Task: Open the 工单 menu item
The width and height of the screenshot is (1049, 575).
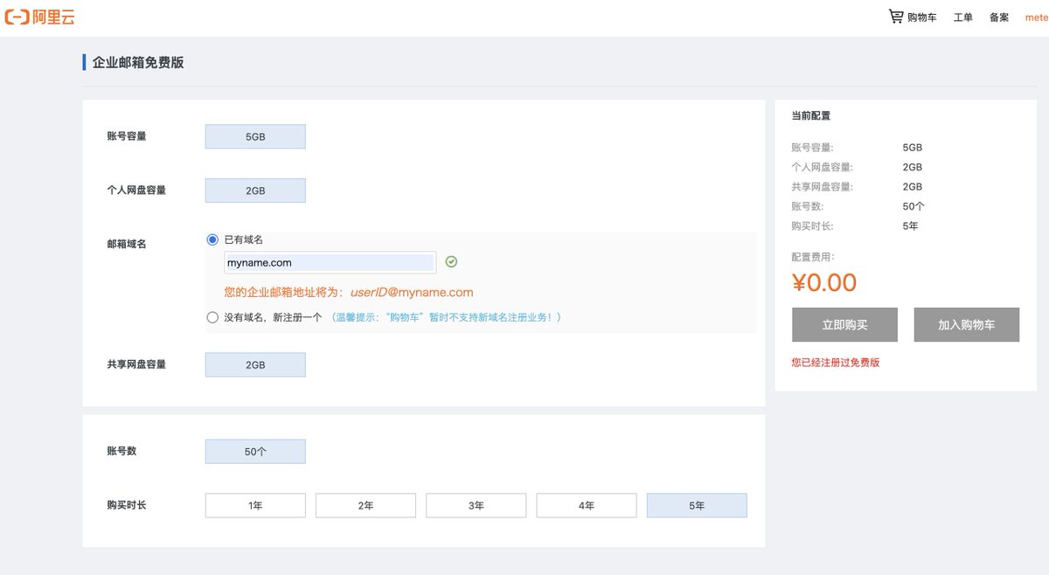Action: click(962, 16)
